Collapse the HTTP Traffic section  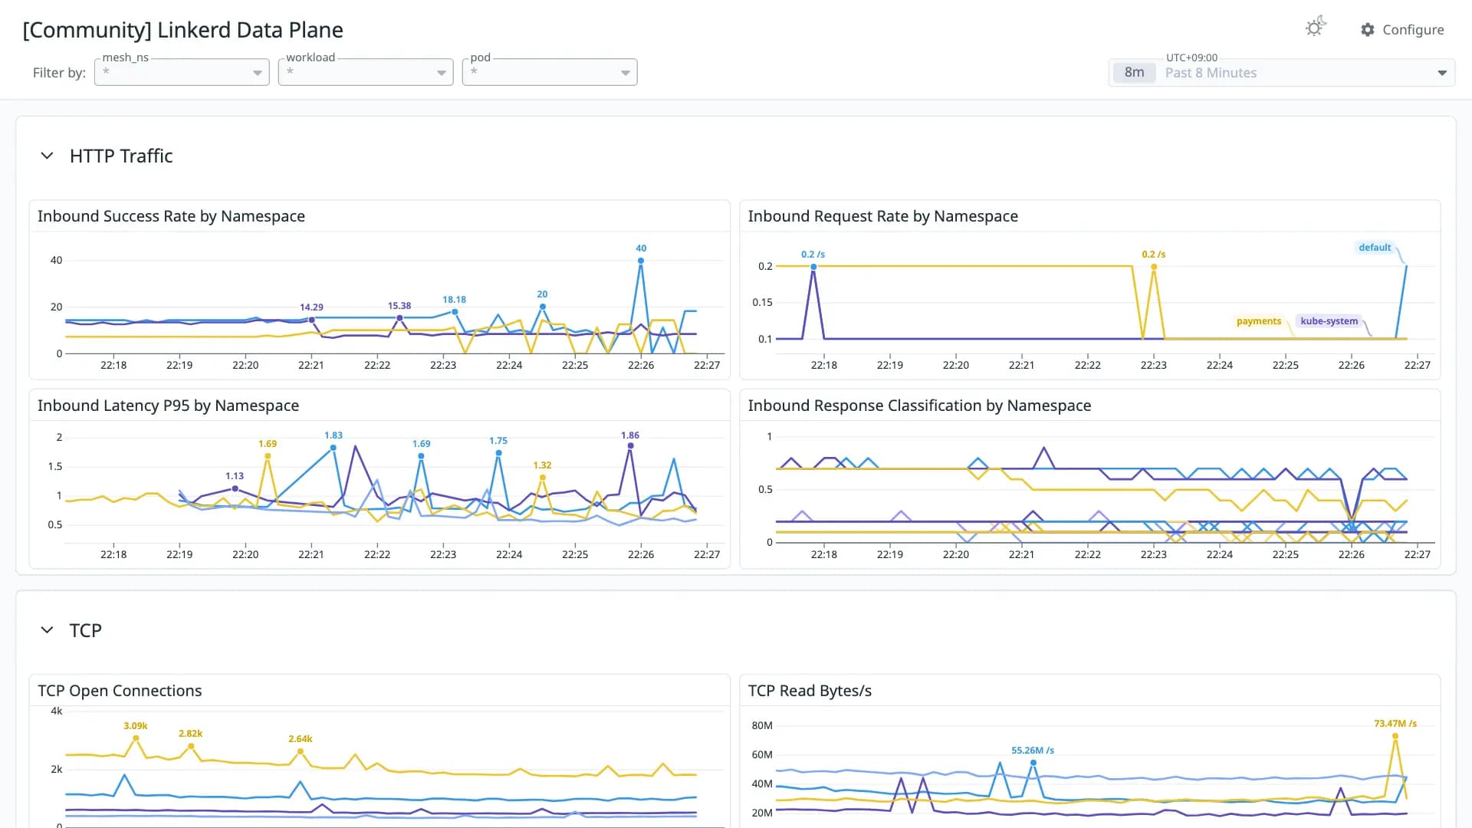click(x=47, y=156)
